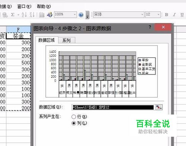The height and width of the screenshot is (146, 186).
Task: Select column F header
Action: click(x=18, y=29)
